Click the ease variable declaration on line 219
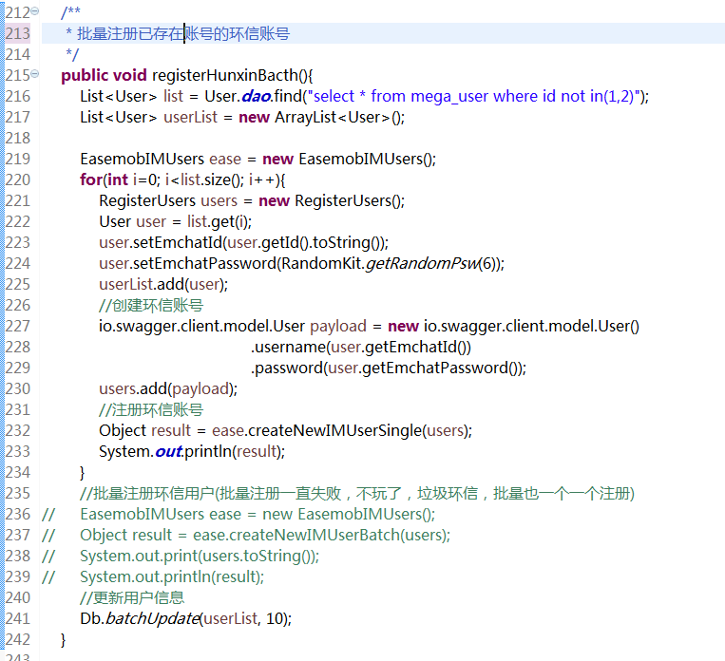 tap(225, 159)
